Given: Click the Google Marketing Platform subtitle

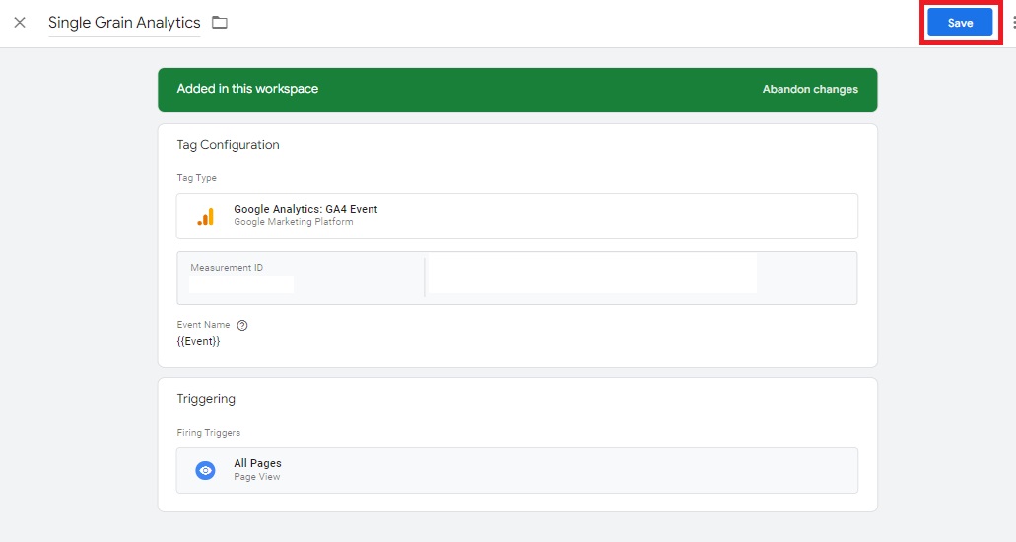Looking at the screenshot, I should point(293,222).
